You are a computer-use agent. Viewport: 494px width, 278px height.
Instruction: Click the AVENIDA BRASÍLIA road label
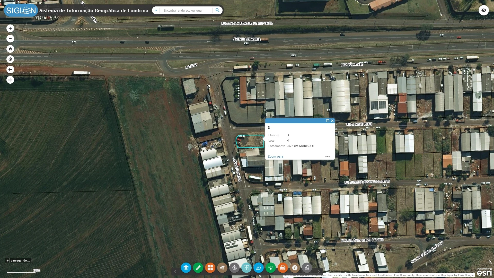point(247,39)
